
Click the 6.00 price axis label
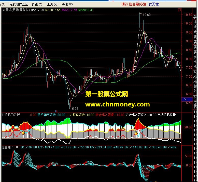189,94
